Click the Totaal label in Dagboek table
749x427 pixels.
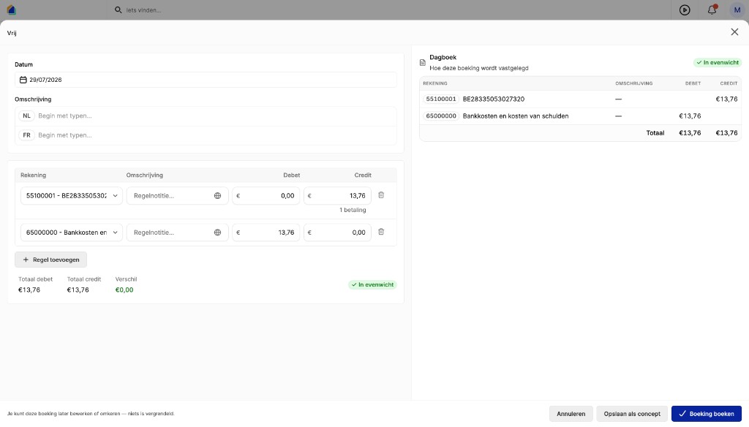coord(655,133)
